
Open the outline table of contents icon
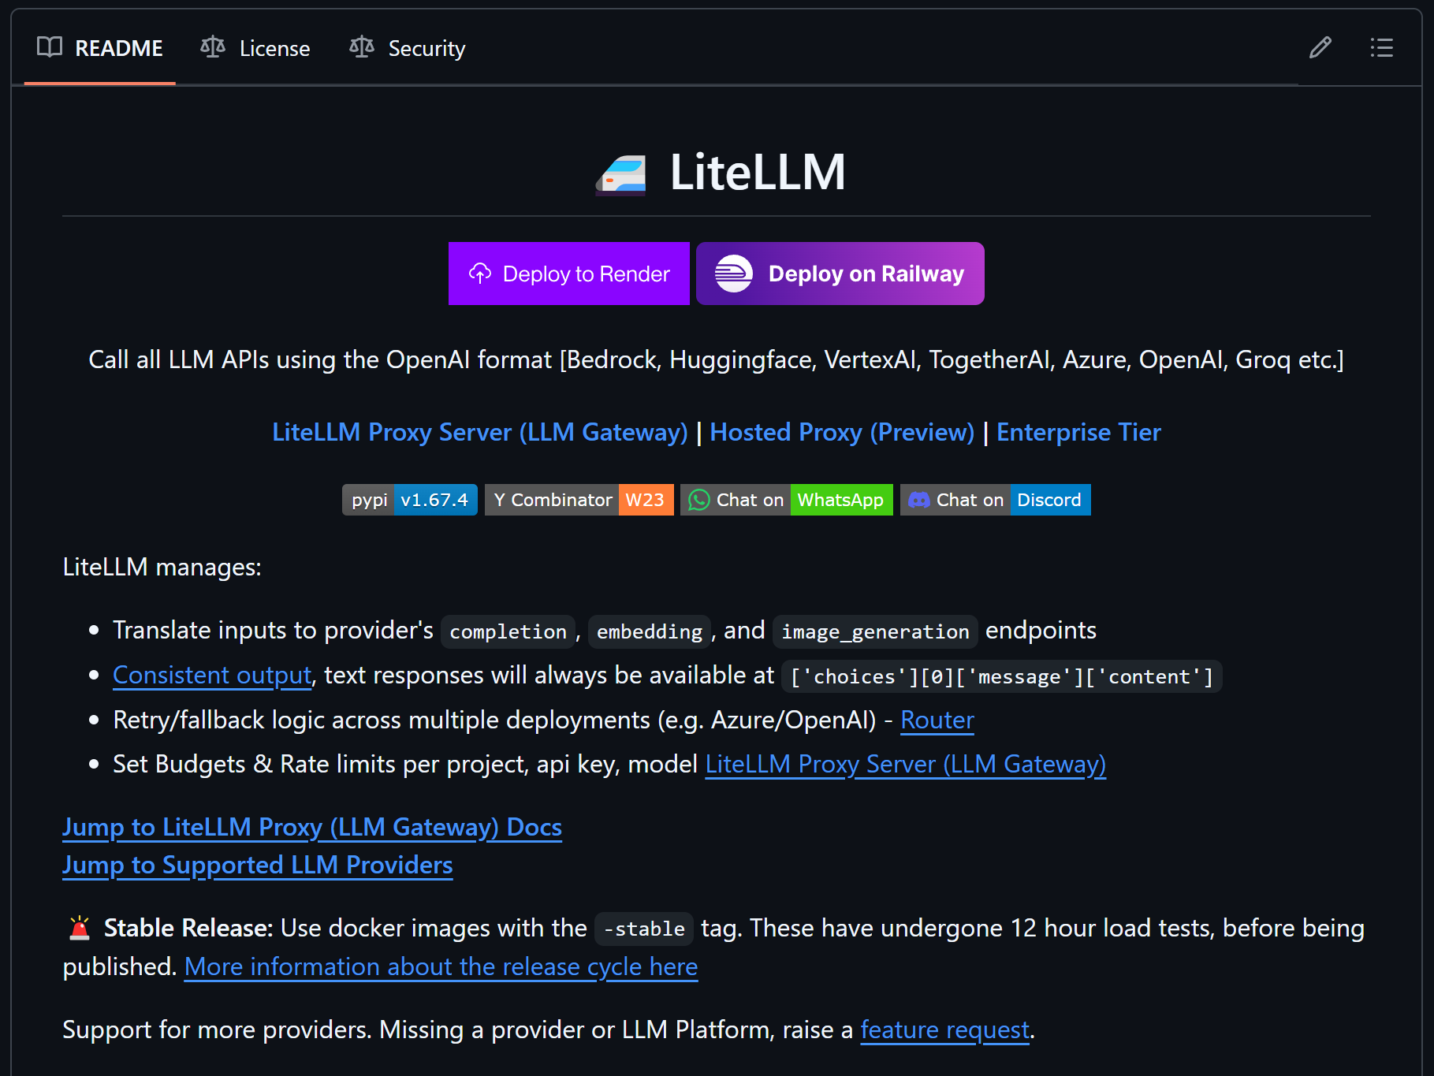[1382, 48]
